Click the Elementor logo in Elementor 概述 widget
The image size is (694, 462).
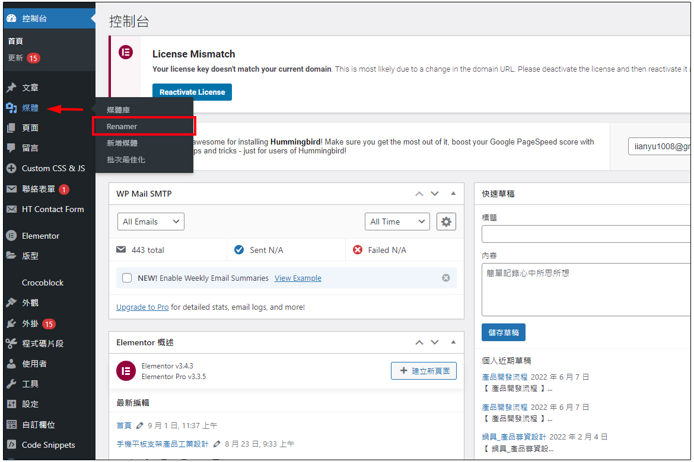[126, 371]
